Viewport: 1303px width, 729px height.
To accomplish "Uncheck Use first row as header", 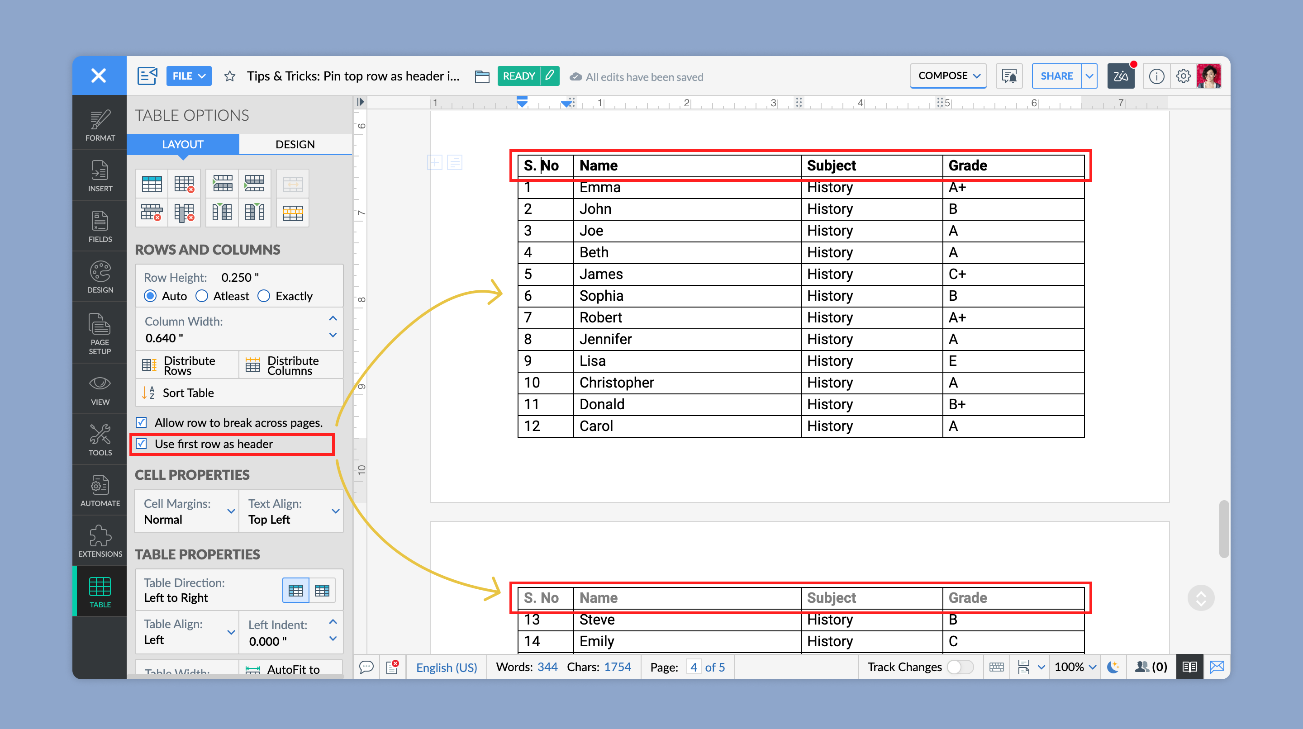I will pos(141,444).
